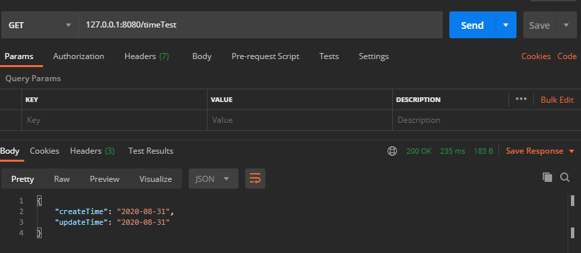Click the Key input cell

click(114, 120)
